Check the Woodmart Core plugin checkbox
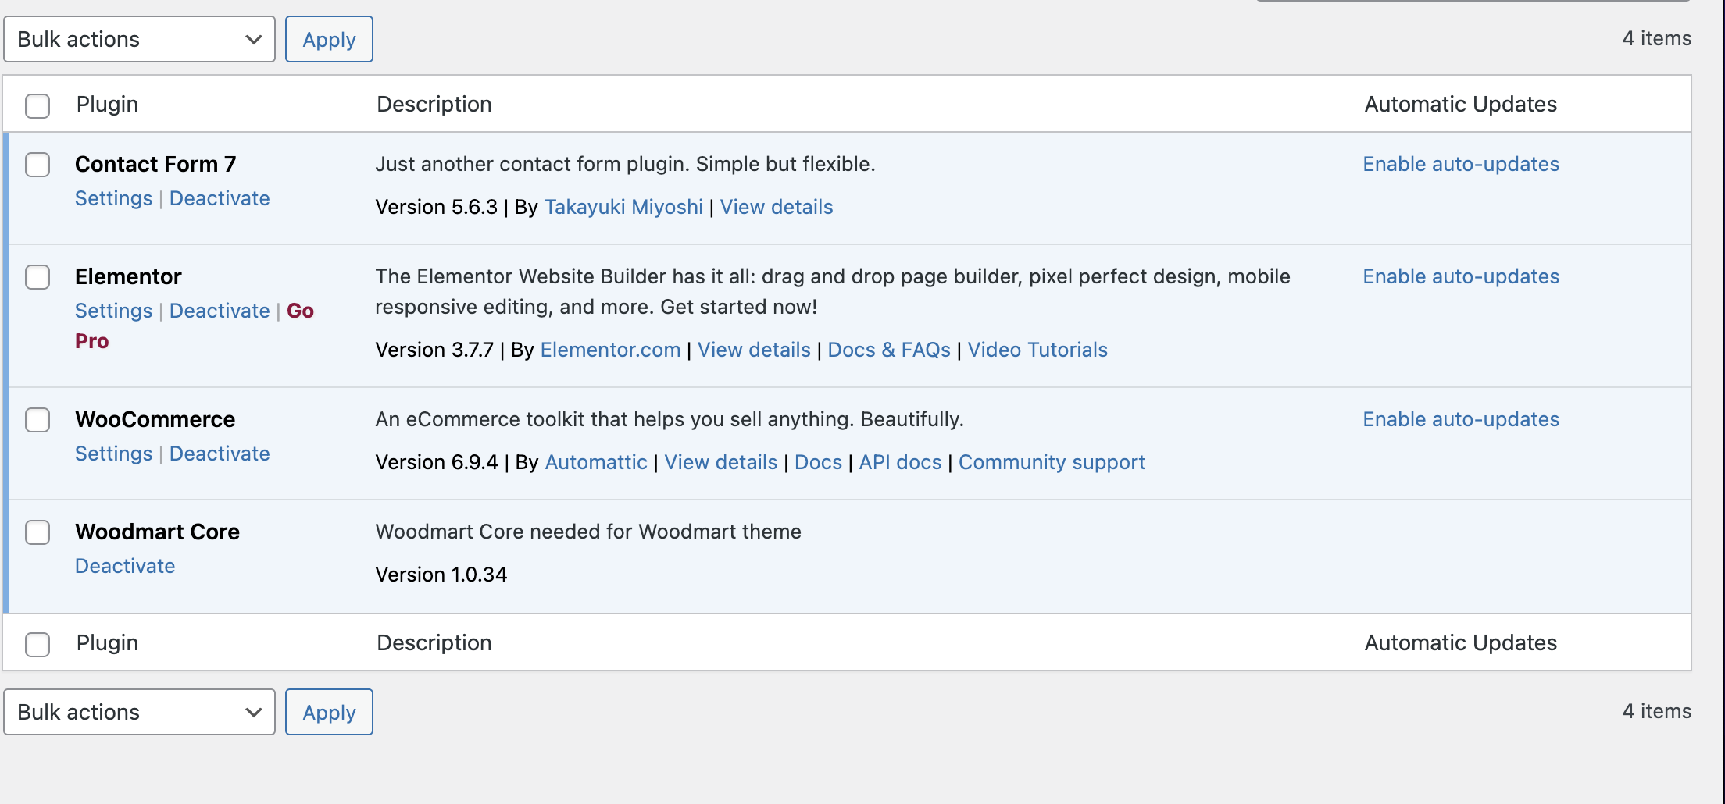The width and height of the screenshot is (1725, 804). click(37, 532)
